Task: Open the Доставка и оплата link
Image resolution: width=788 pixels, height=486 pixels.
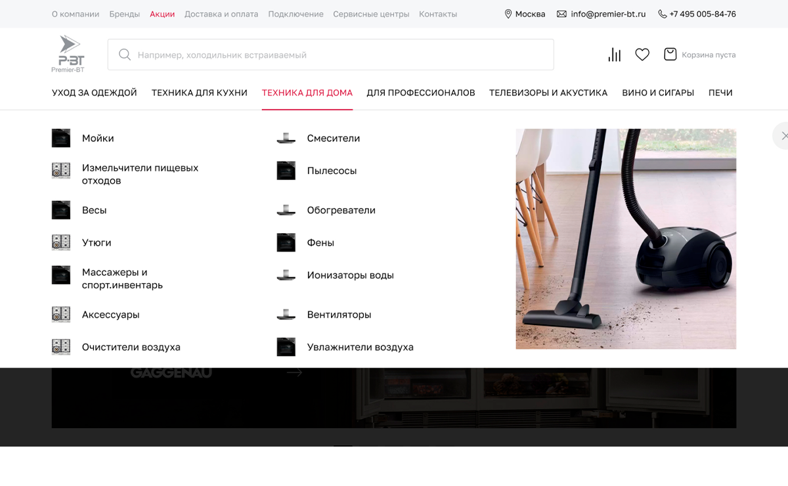Action: (221, 14)
